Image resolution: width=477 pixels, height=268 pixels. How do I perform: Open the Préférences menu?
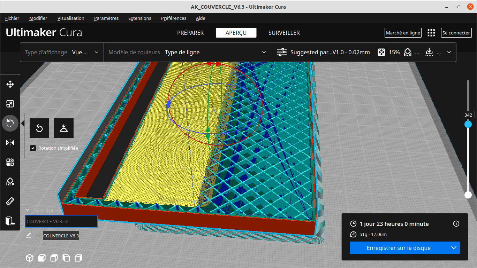(x=174, y=18)
